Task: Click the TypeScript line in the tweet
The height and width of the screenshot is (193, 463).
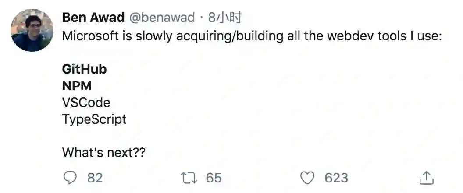Action: coord(94,119)
